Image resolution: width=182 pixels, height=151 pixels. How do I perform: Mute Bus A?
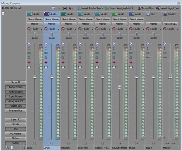148,44
